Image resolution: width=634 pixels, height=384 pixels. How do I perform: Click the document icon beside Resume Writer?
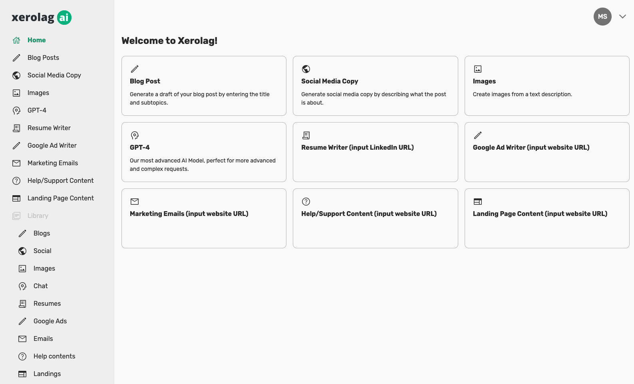(x=16, y=128)
